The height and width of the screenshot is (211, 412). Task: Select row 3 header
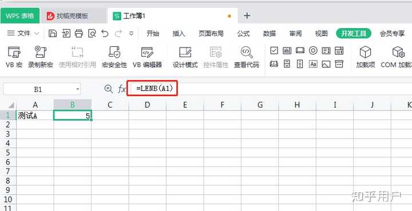(8, 134)
